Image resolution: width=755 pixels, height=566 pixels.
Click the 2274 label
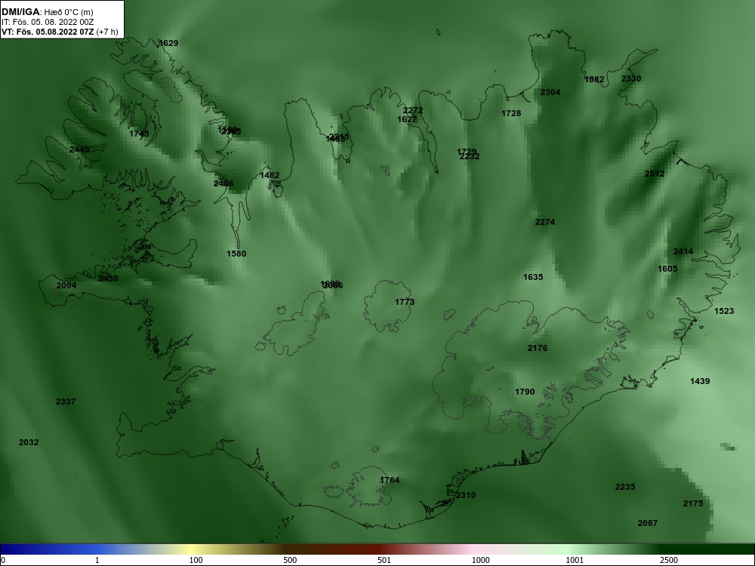545,223
